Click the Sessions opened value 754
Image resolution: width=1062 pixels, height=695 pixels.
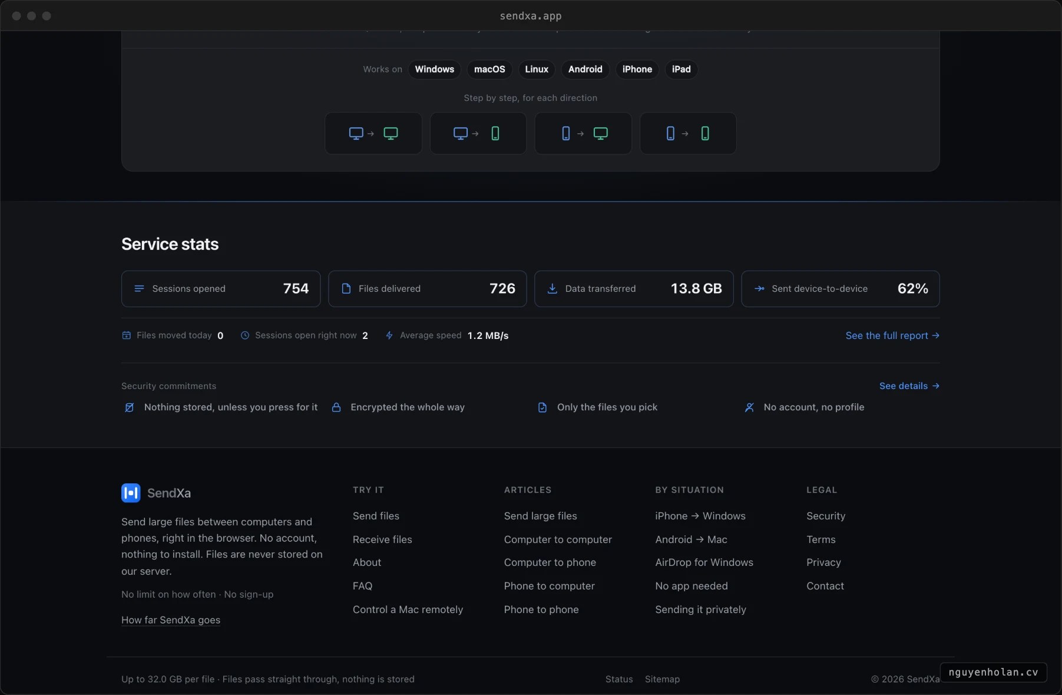tap(296, 289)
